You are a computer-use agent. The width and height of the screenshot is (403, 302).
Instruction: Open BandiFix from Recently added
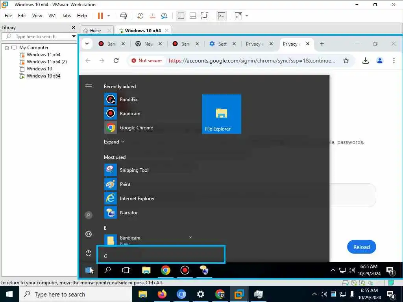[x=148, y=99]
